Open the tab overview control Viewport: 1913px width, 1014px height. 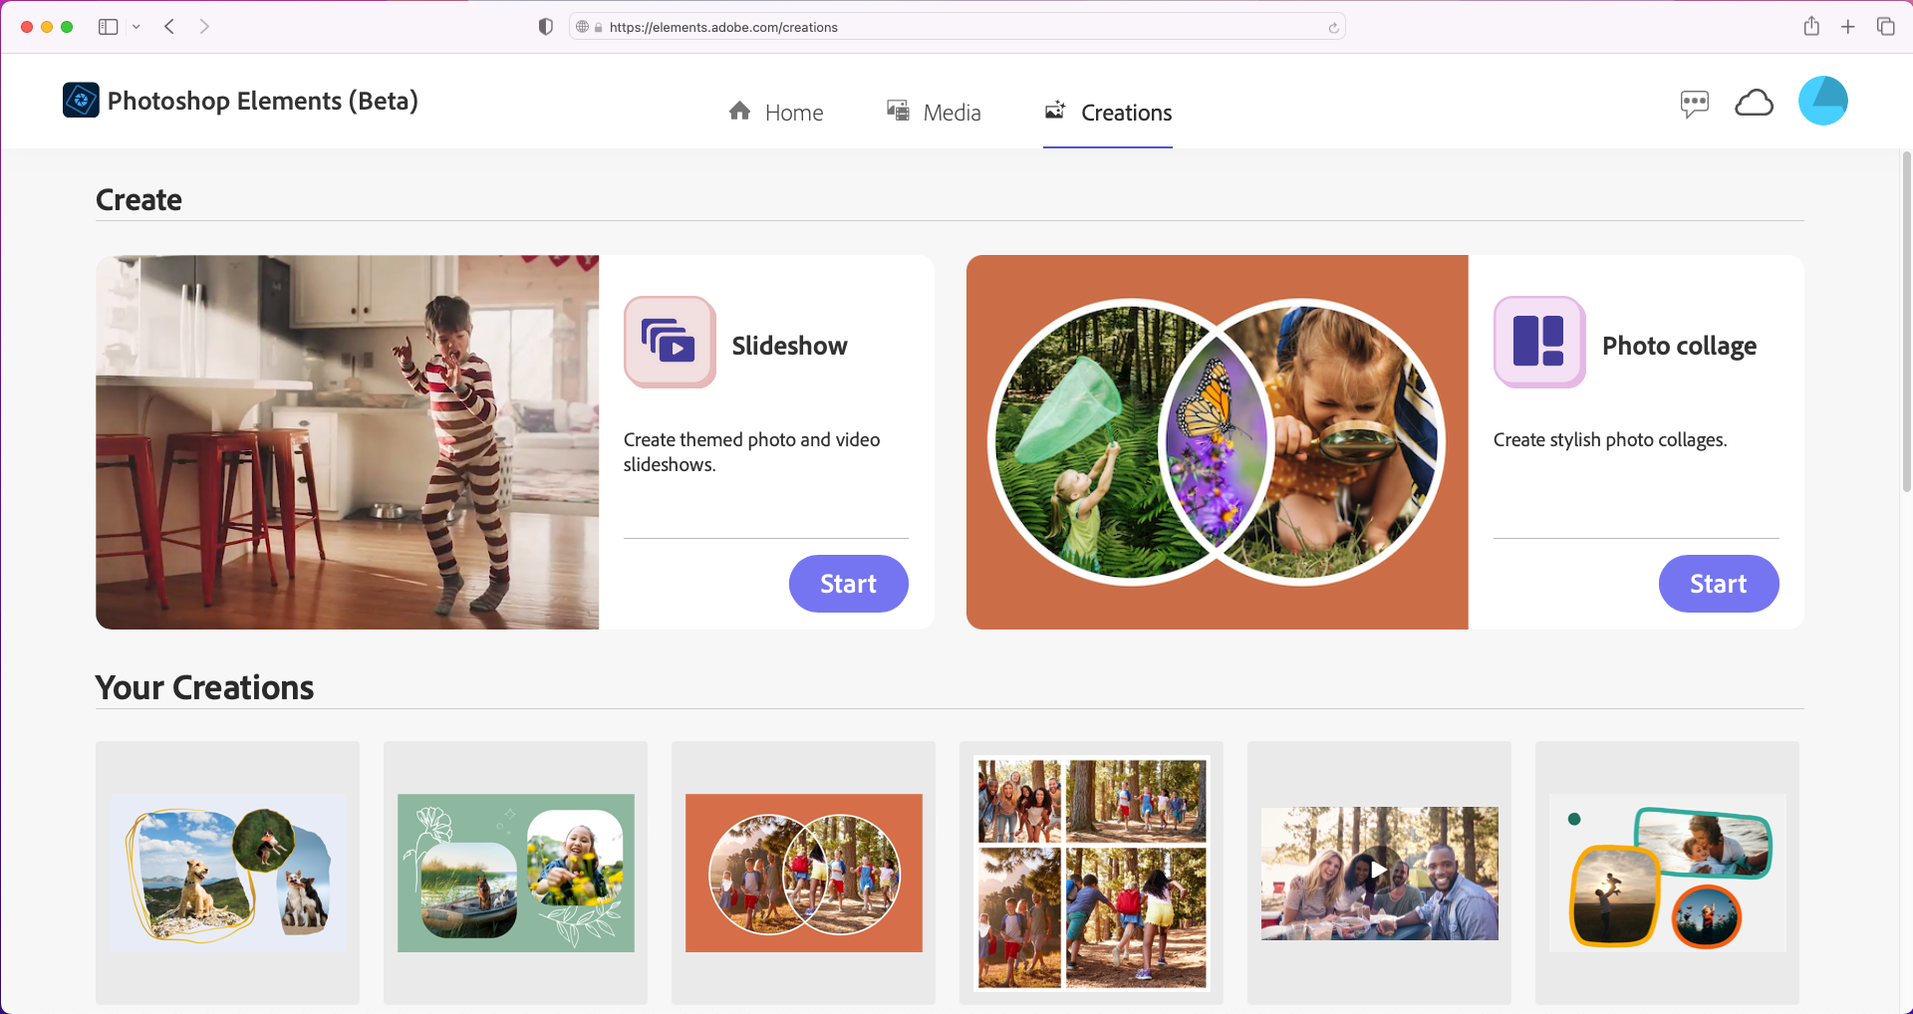(x=1887, y=26)
